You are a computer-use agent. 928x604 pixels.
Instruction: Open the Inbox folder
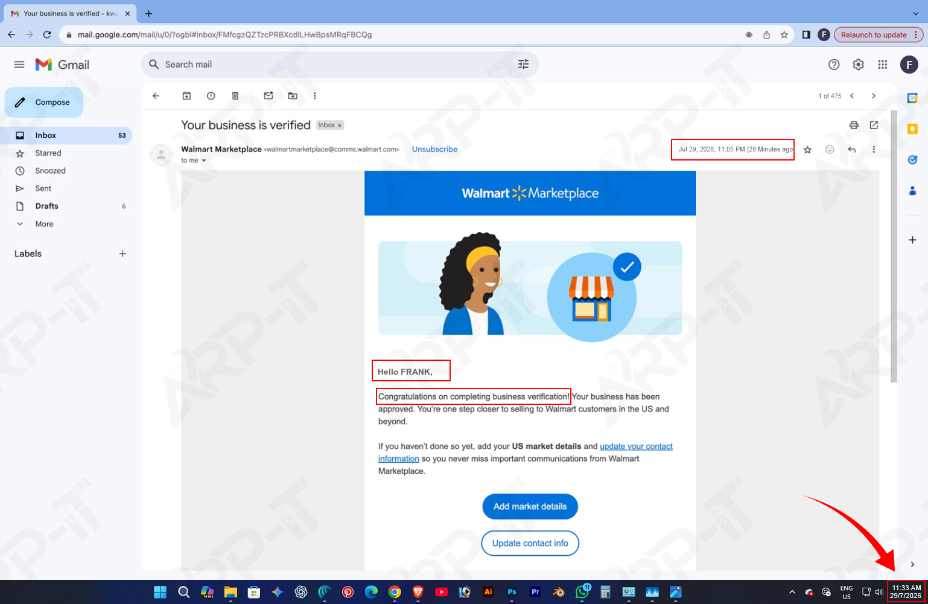pyautogui.click(x=66, y=136)
